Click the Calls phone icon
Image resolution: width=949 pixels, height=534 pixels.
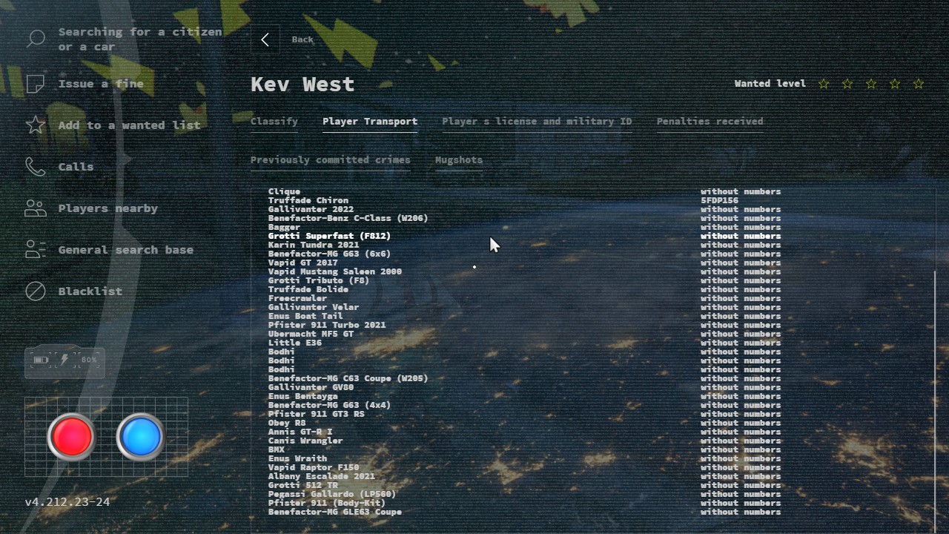pos(36,167)
